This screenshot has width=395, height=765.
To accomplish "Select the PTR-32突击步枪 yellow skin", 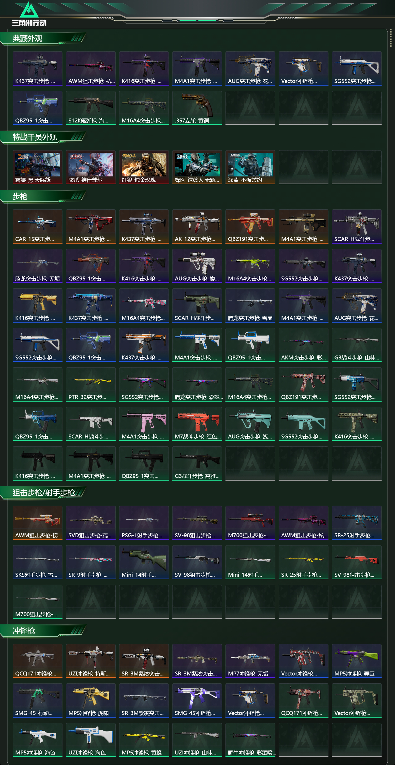I will [x=91, y=384].
